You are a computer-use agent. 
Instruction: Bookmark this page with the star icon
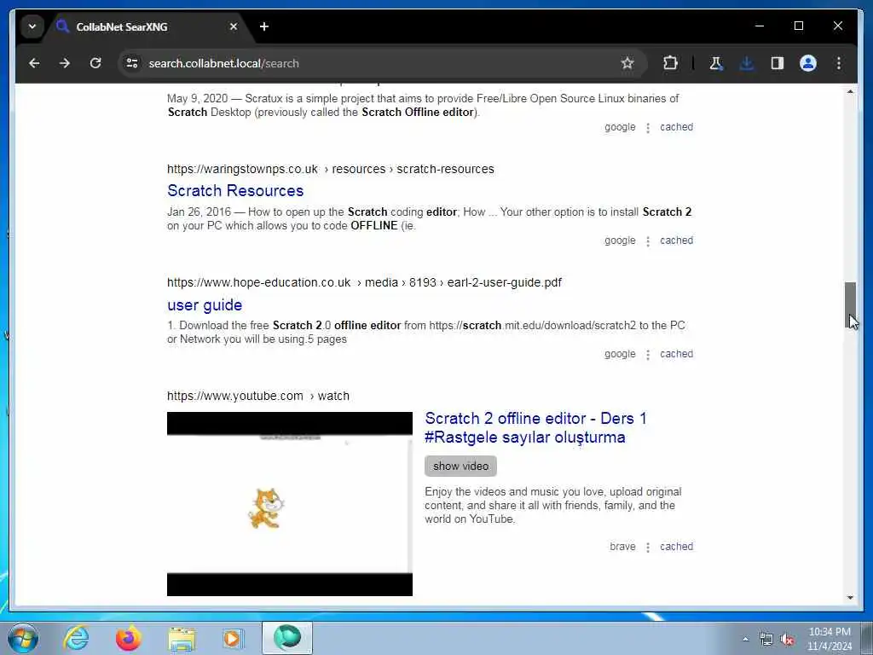click(x=627, y=63)
